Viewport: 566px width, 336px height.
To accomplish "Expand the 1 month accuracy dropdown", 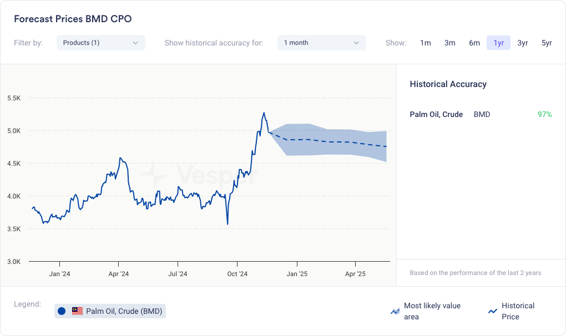I will (321, 43).
